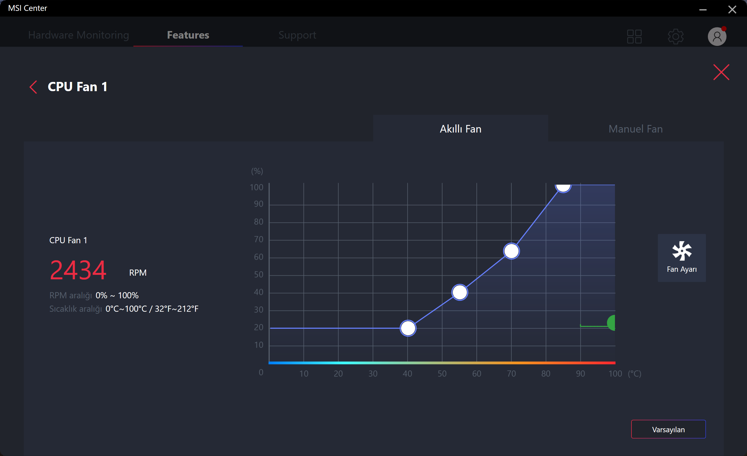Screen dimensions: 747x456
Task: Toggle Hardware Monitoring tab view
Action: click(x=78, y=35)
